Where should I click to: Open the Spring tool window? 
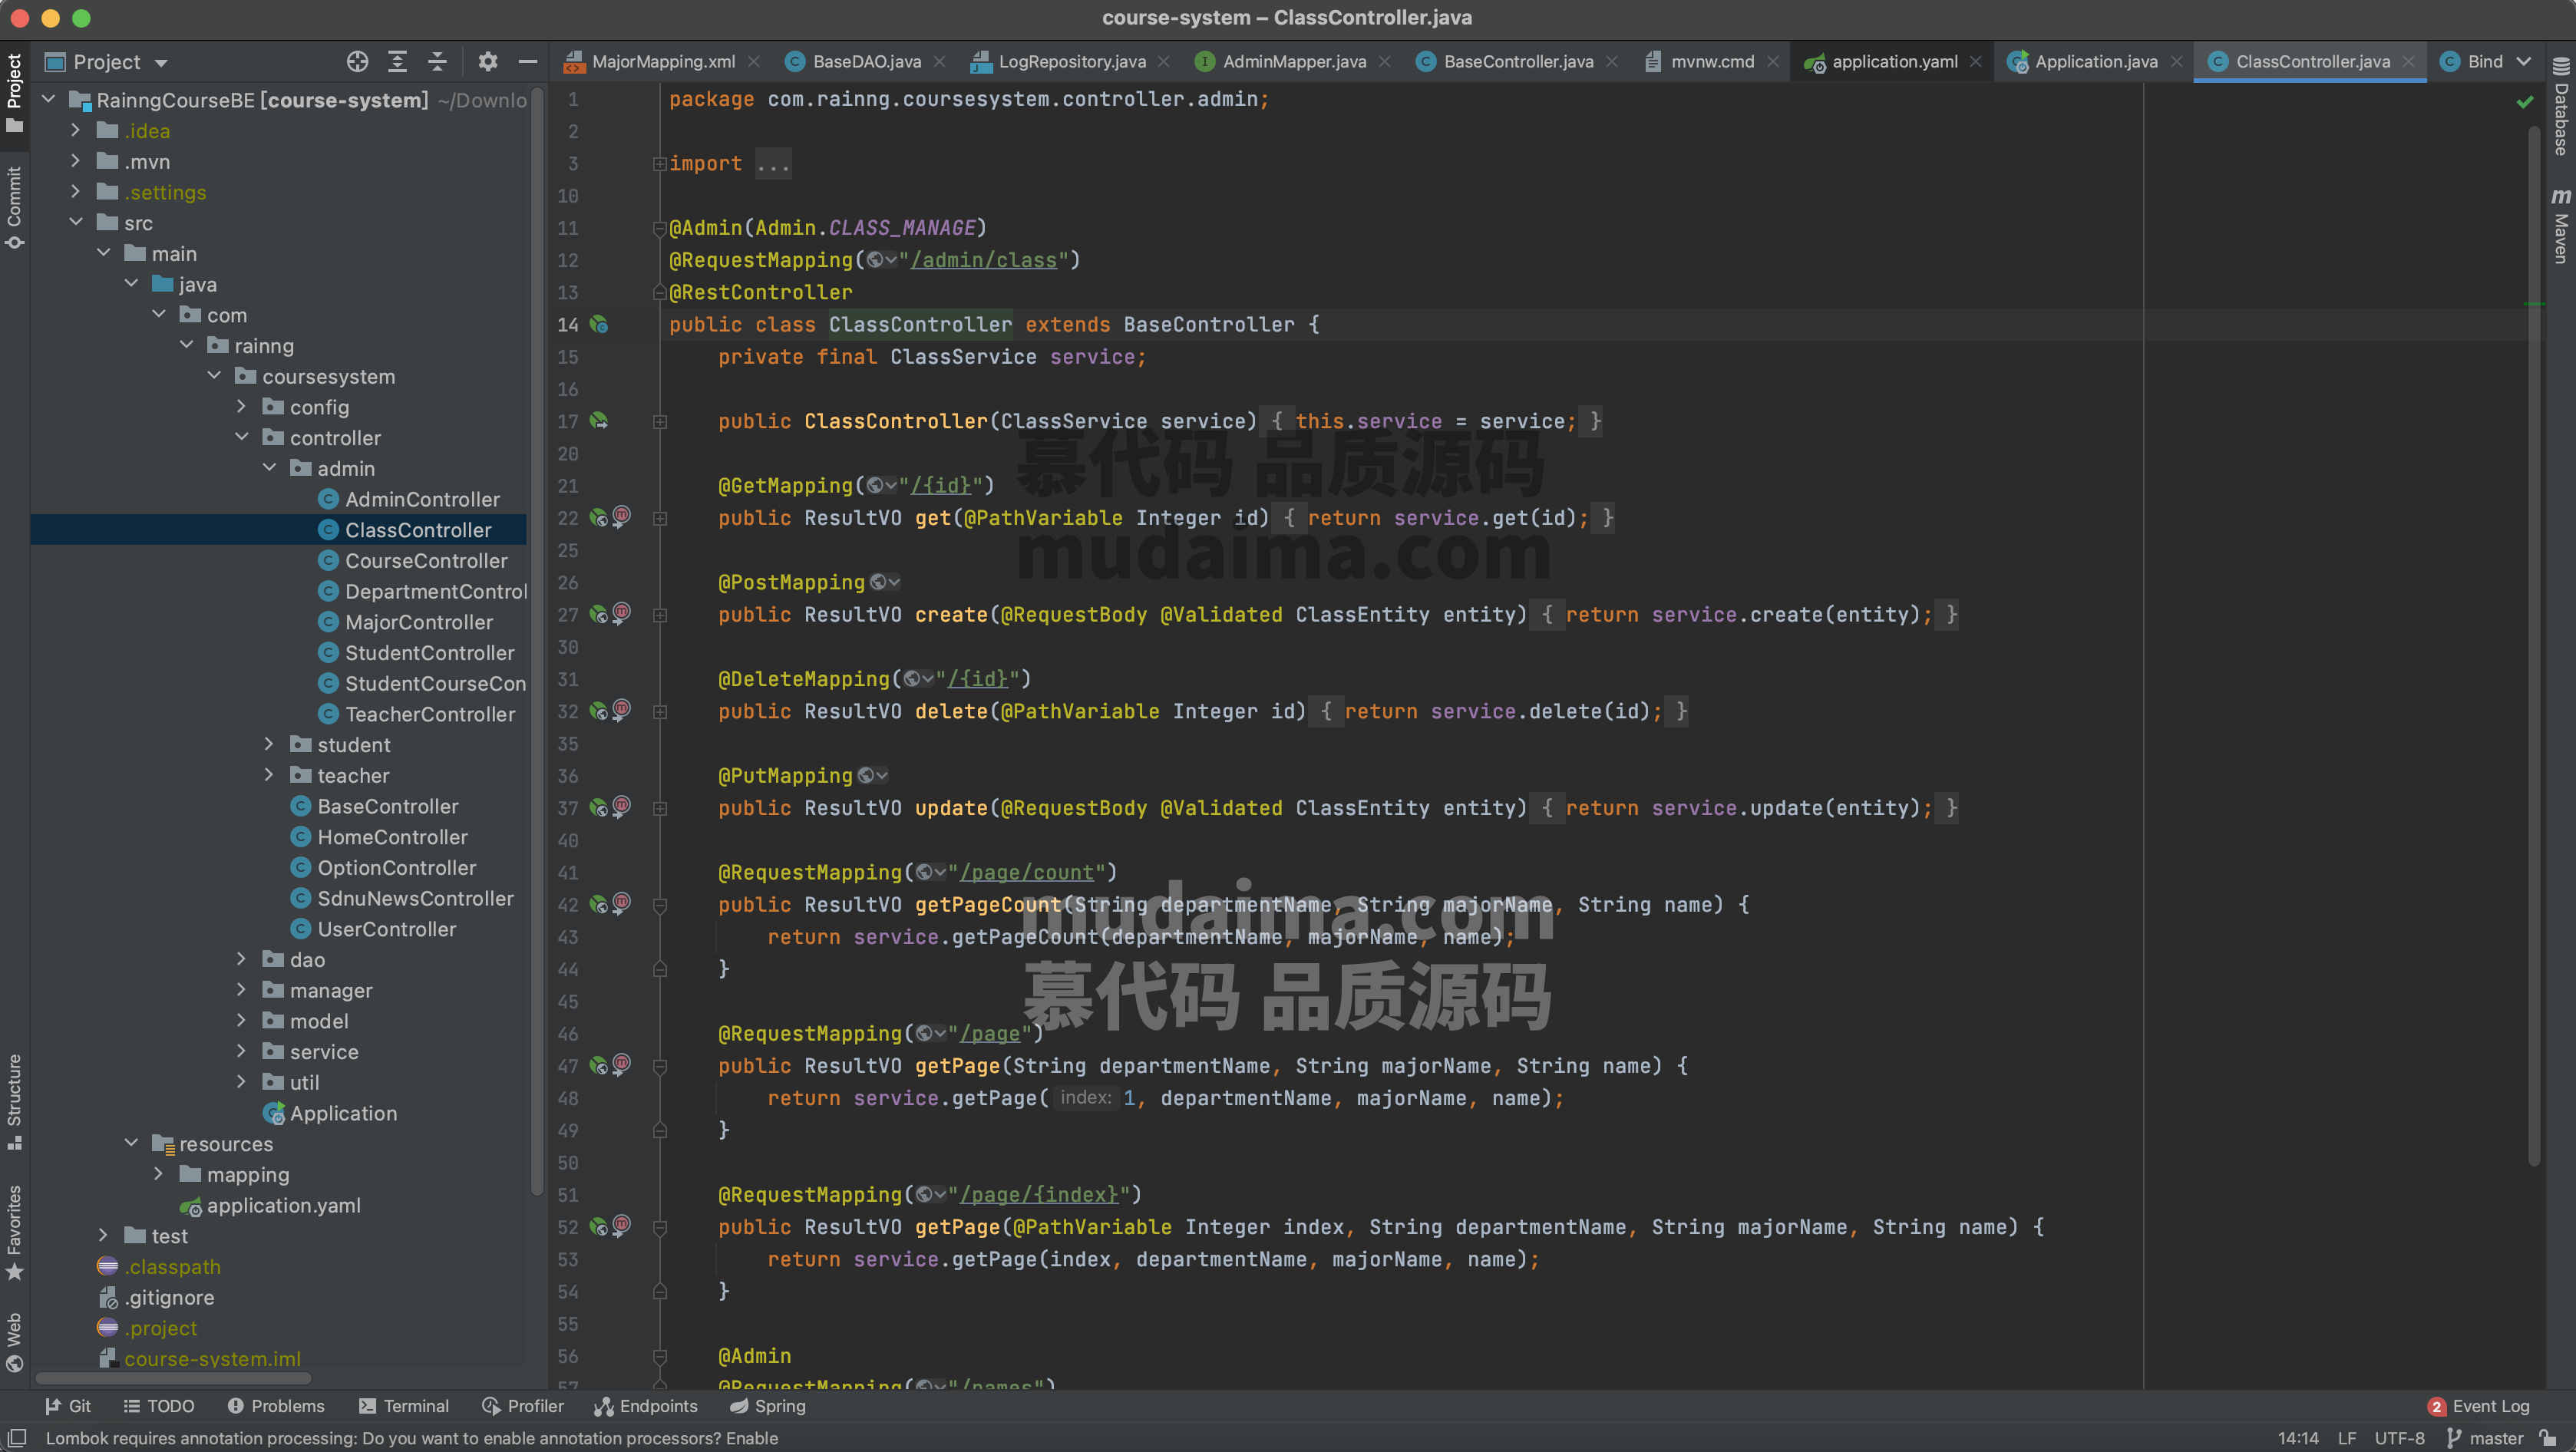(x=768, y=1406)
